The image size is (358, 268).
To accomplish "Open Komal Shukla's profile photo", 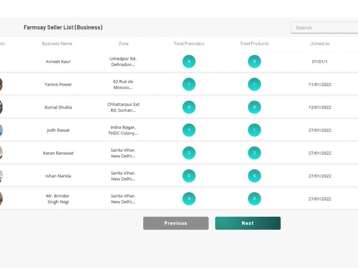I will coord(1,107).
